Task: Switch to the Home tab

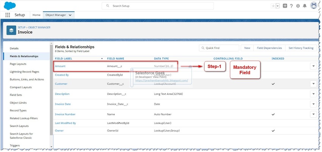Action: pyautogui.click(x=36, y=15)
